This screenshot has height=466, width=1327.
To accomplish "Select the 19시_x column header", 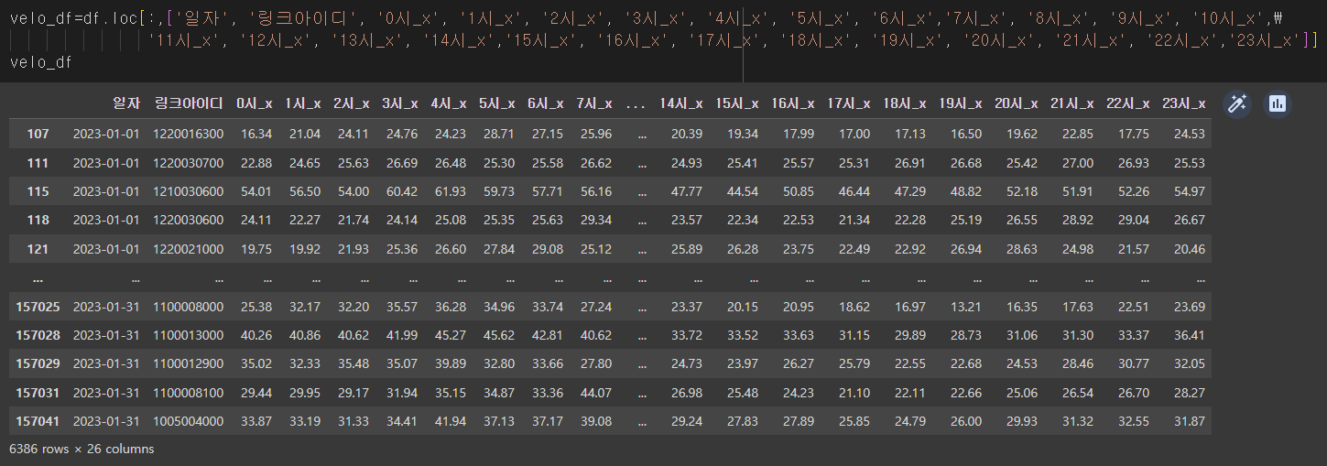I will (960, 104).
